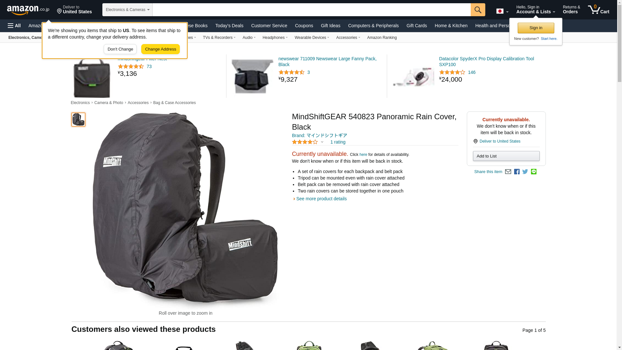Expand the star rating breakdown arrow

pos(322,142)
